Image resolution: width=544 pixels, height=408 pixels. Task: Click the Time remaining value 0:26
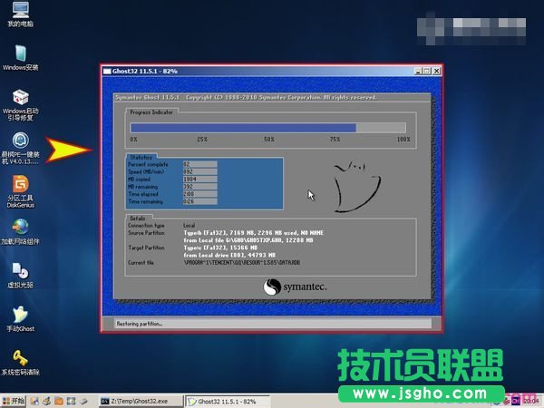point(199,201)
